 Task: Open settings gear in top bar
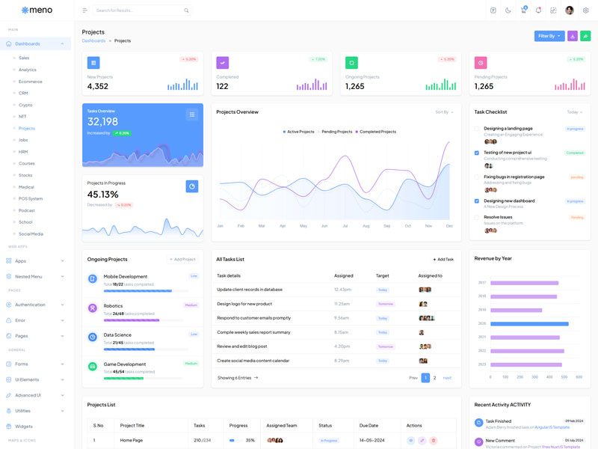pyautogui.click(x=585, y=10)
